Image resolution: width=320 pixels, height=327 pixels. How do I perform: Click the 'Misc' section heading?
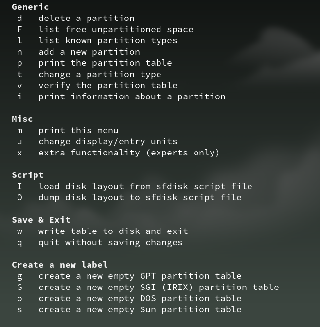coord(22,119)
